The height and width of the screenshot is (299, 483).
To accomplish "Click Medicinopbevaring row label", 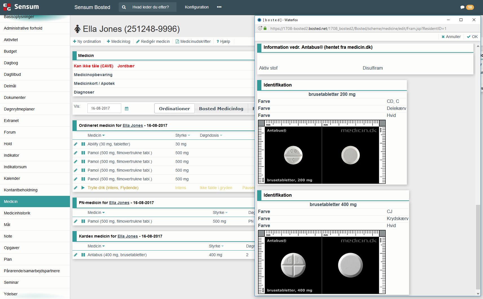I will point(93,75).
